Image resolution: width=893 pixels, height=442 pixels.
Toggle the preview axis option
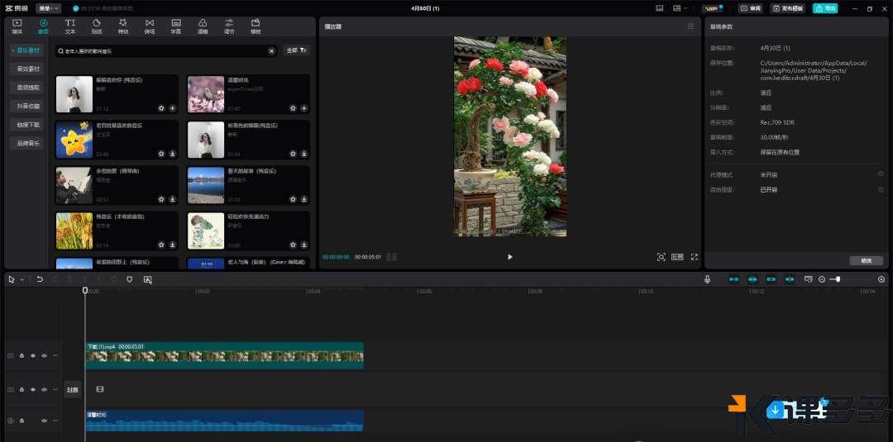790,279
